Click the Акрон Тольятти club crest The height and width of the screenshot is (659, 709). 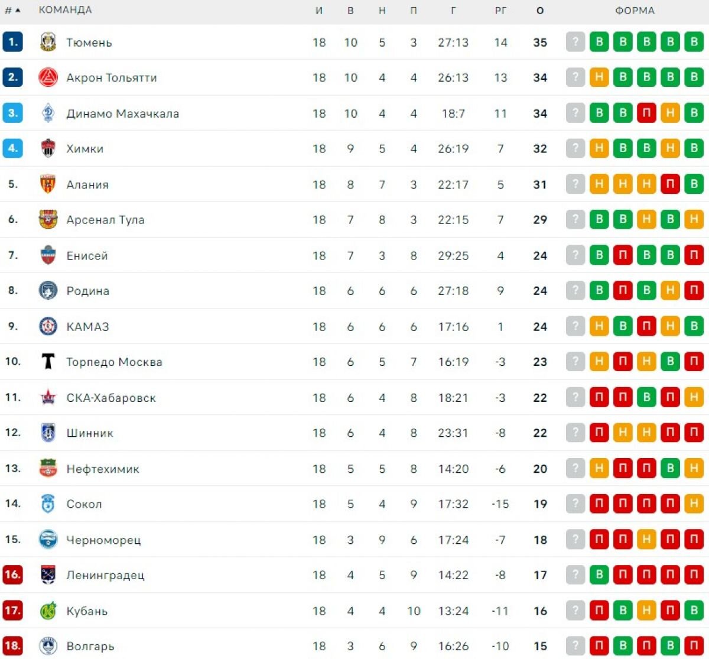pos(48,77)
